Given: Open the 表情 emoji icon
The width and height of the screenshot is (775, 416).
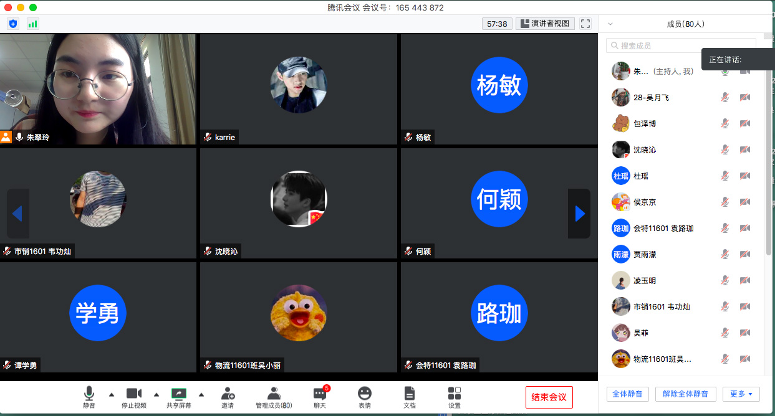Looking at the screenshot, I should [365, 394].
